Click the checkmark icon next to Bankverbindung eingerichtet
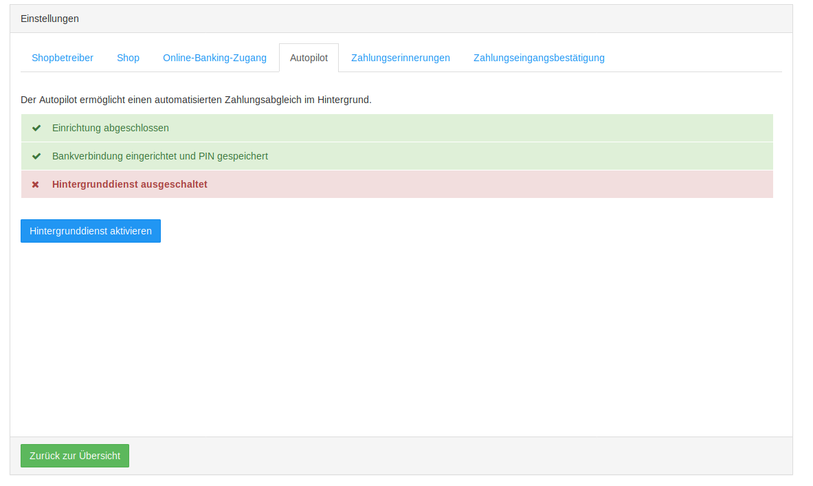This screenshot has height=486, width=813. [x=36, y=156]
